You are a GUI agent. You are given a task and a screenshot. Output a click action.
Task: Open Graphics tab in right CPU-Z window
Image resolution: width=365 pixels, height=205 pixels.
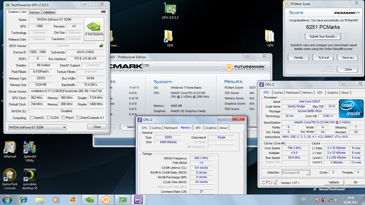pyautogui.click(x=332, y=93)
